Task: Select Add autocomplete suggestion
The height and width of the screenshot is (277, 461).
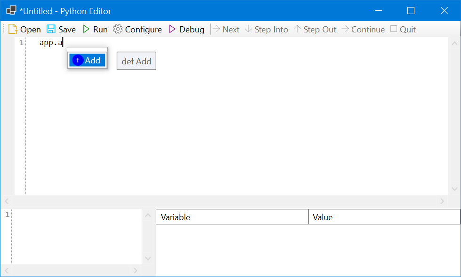Action: click(x=87, y=60)
